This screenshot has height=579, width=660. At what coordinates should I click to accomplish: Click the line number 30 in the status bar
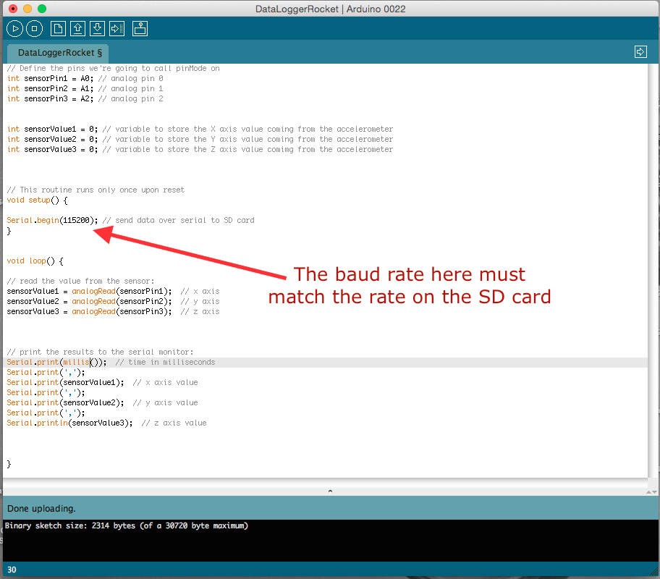12,570
